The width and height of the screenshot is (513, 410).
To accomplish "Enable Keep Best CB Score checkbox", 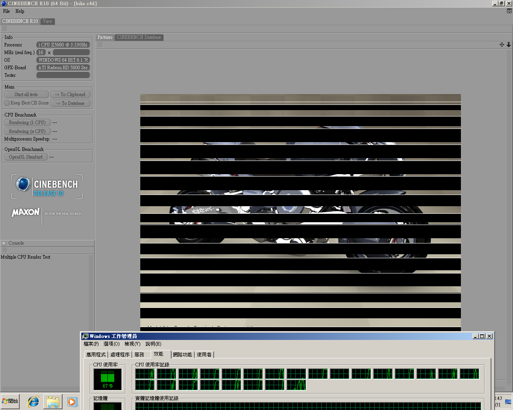I will click(7, 103).
